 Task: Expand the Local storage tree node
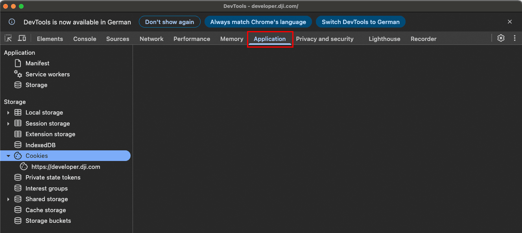(8, 113)
